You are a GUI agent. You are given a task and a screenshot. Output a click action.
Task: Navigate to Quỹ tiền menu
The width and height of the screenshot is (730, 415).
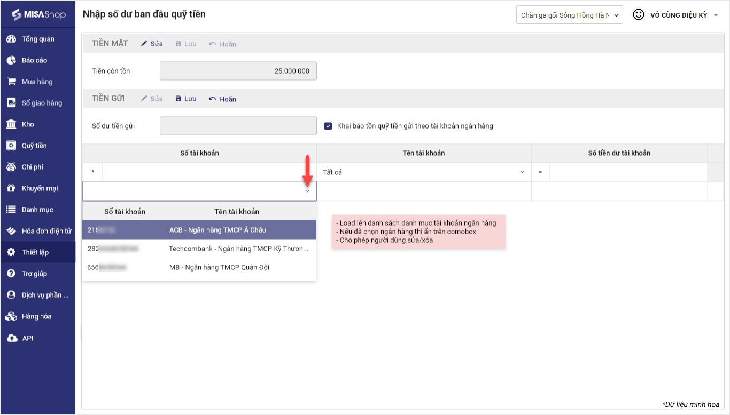38,146
